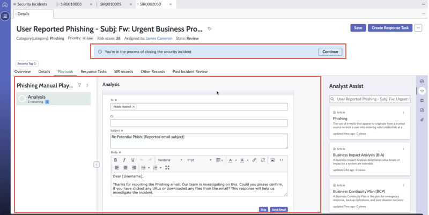This screenshot has height=215, width=429.
Task: Click the Subject text field
Action: pos(199,141)
